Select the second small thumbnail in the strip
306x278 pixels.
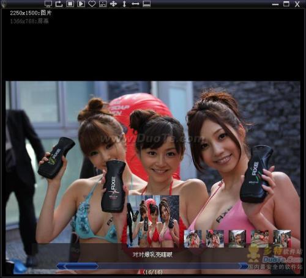(x=215, y=239)
